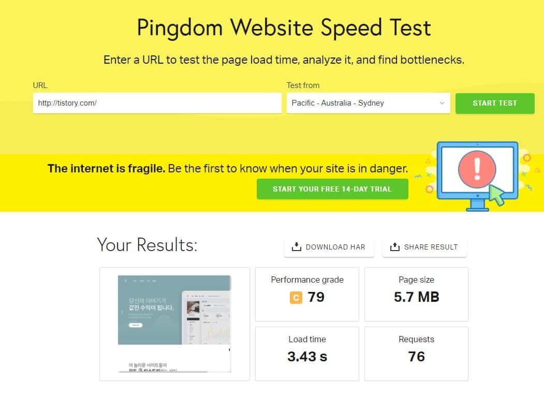Click the START TEST button
This screenshot has height=395, width=544.
(x=494, y=103)
